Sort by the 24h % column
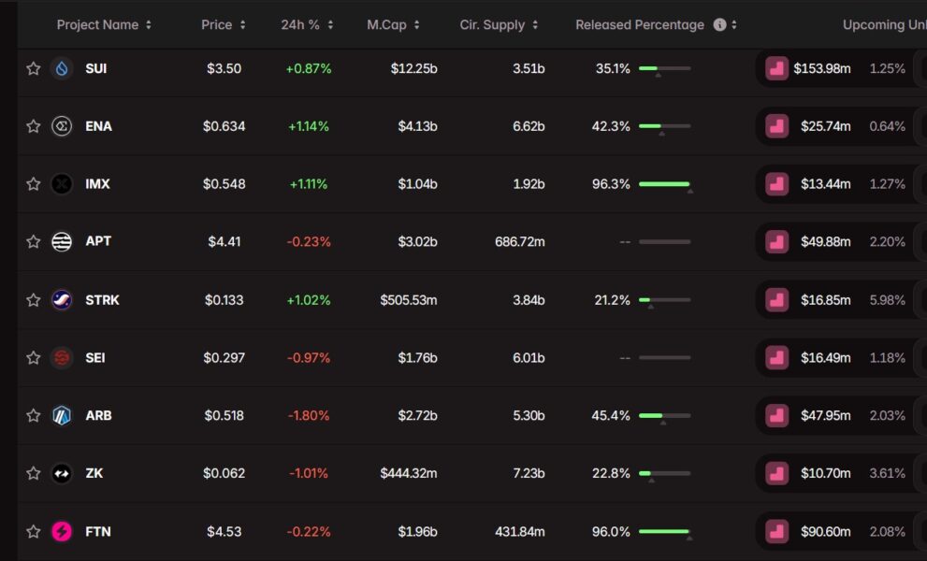Screen dimensions: 927x561 point(307,25)
